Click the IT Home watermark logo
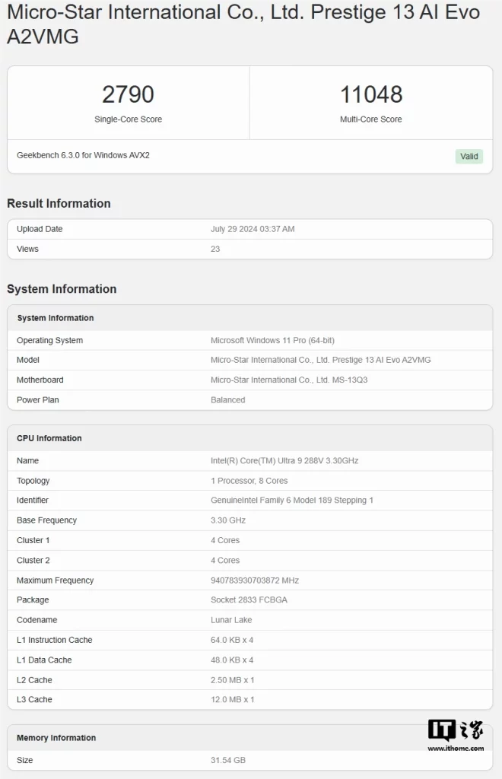The height and width of the screenshot is (779, 502). coord(455,735)
